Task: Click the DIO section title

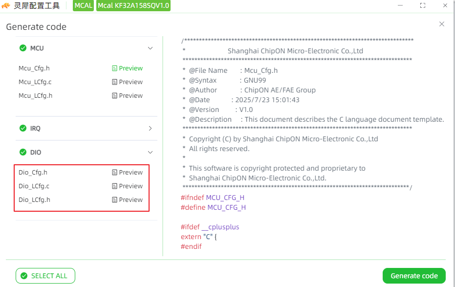Action: [x=36, y=152]
